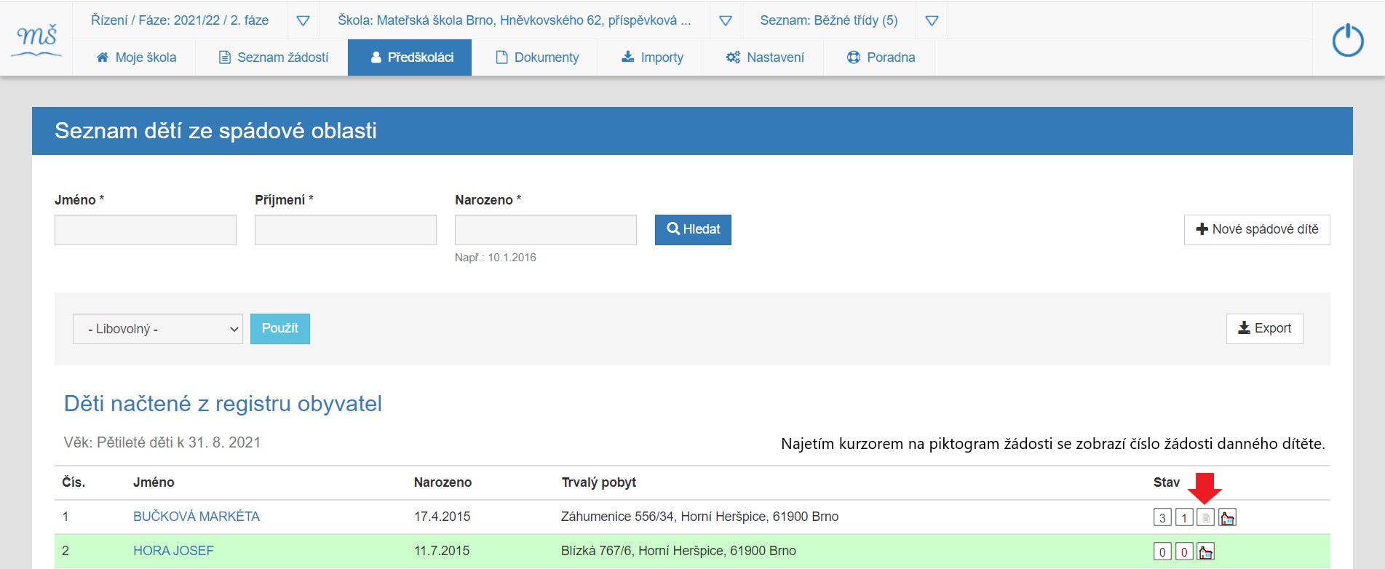The image size is (1385, 569).
Task: Click the Hledat search button
Action: 693,230
